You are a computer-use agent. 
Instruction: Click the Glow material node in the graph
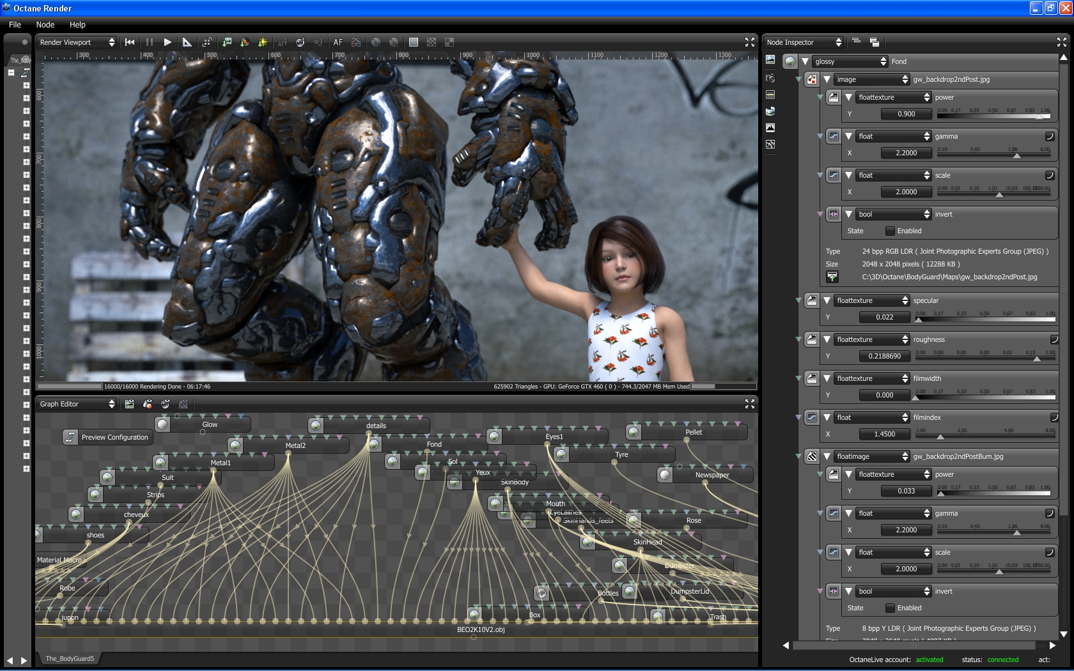click(x=210, y=424)
